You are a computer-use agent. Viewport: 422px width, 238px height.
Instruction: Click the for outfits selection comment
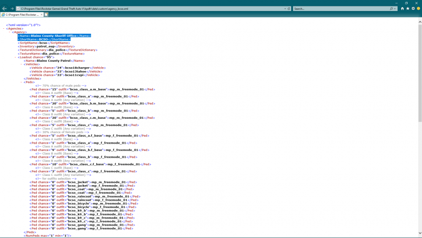56,178
